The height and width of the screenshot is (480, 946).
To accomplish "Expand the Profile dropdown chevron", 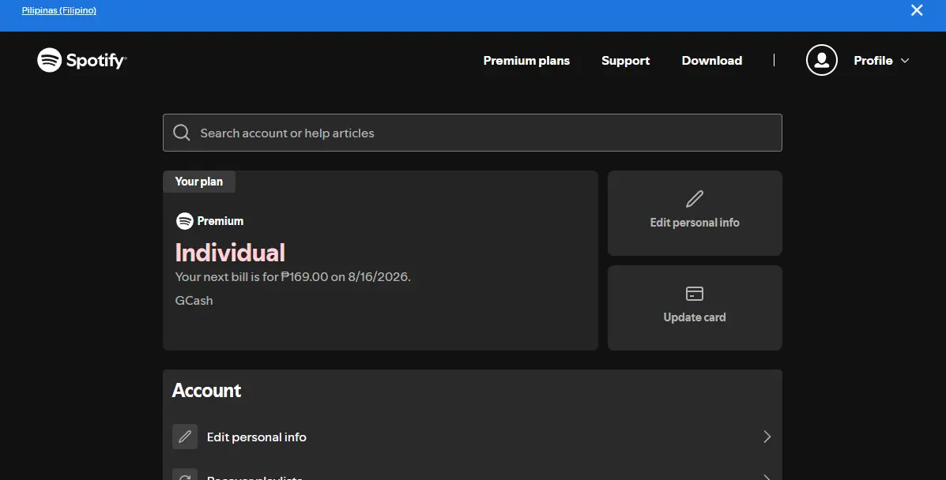I will pyautogui.click(x=904, y=60).
